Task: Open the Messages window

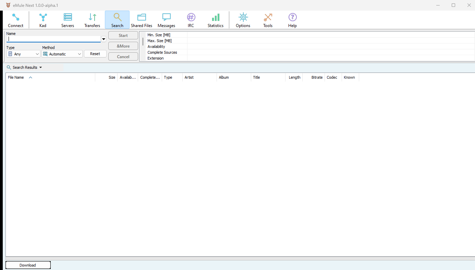Action: pyautogui.click(x=167, y=20)
